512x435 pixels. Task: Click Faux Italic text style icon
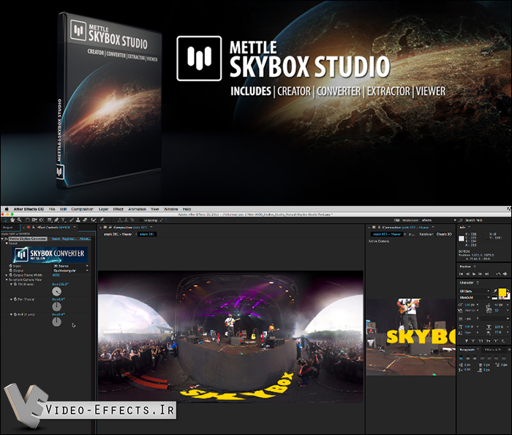[x=473, y=341]
